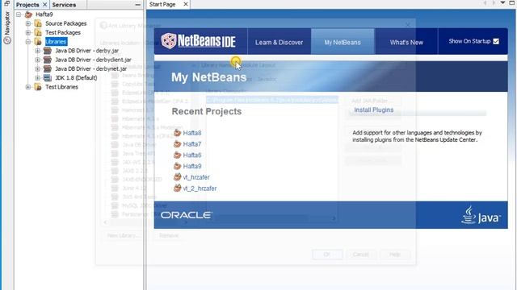Expand the Test Libraries node

coord(28,87)
